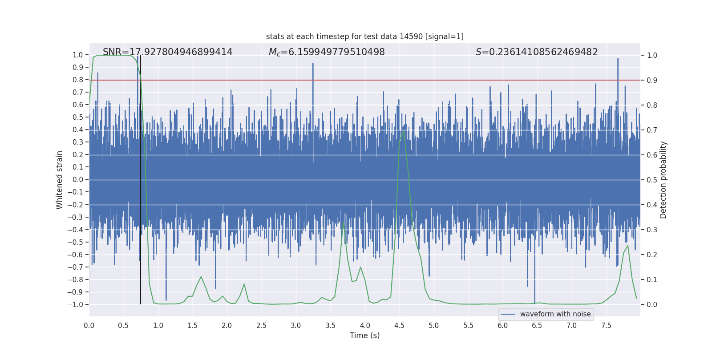Click the x-axis tick label 0.0
Viewport: 712px width, 356px height.
pos(89,325)
